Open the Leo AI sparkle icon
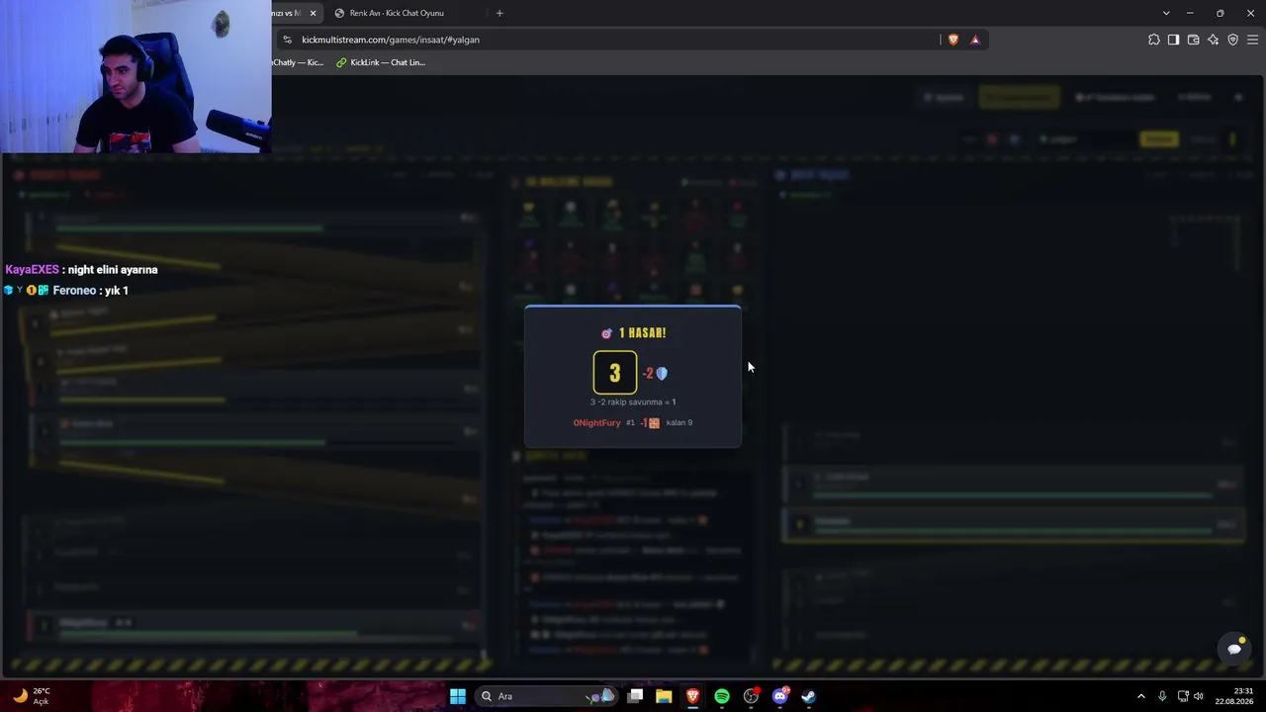The height and width of the screenshot is (712, 1266). [x=1213, y=40]
